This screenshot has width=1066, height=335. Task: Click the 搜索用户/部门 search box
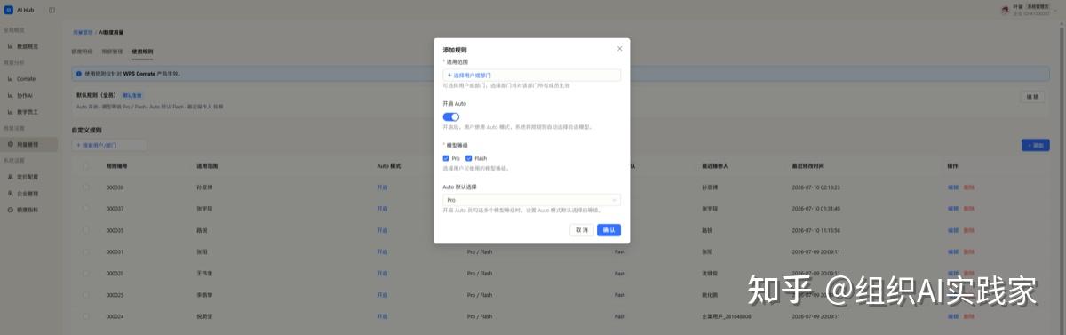pos(108,144)
